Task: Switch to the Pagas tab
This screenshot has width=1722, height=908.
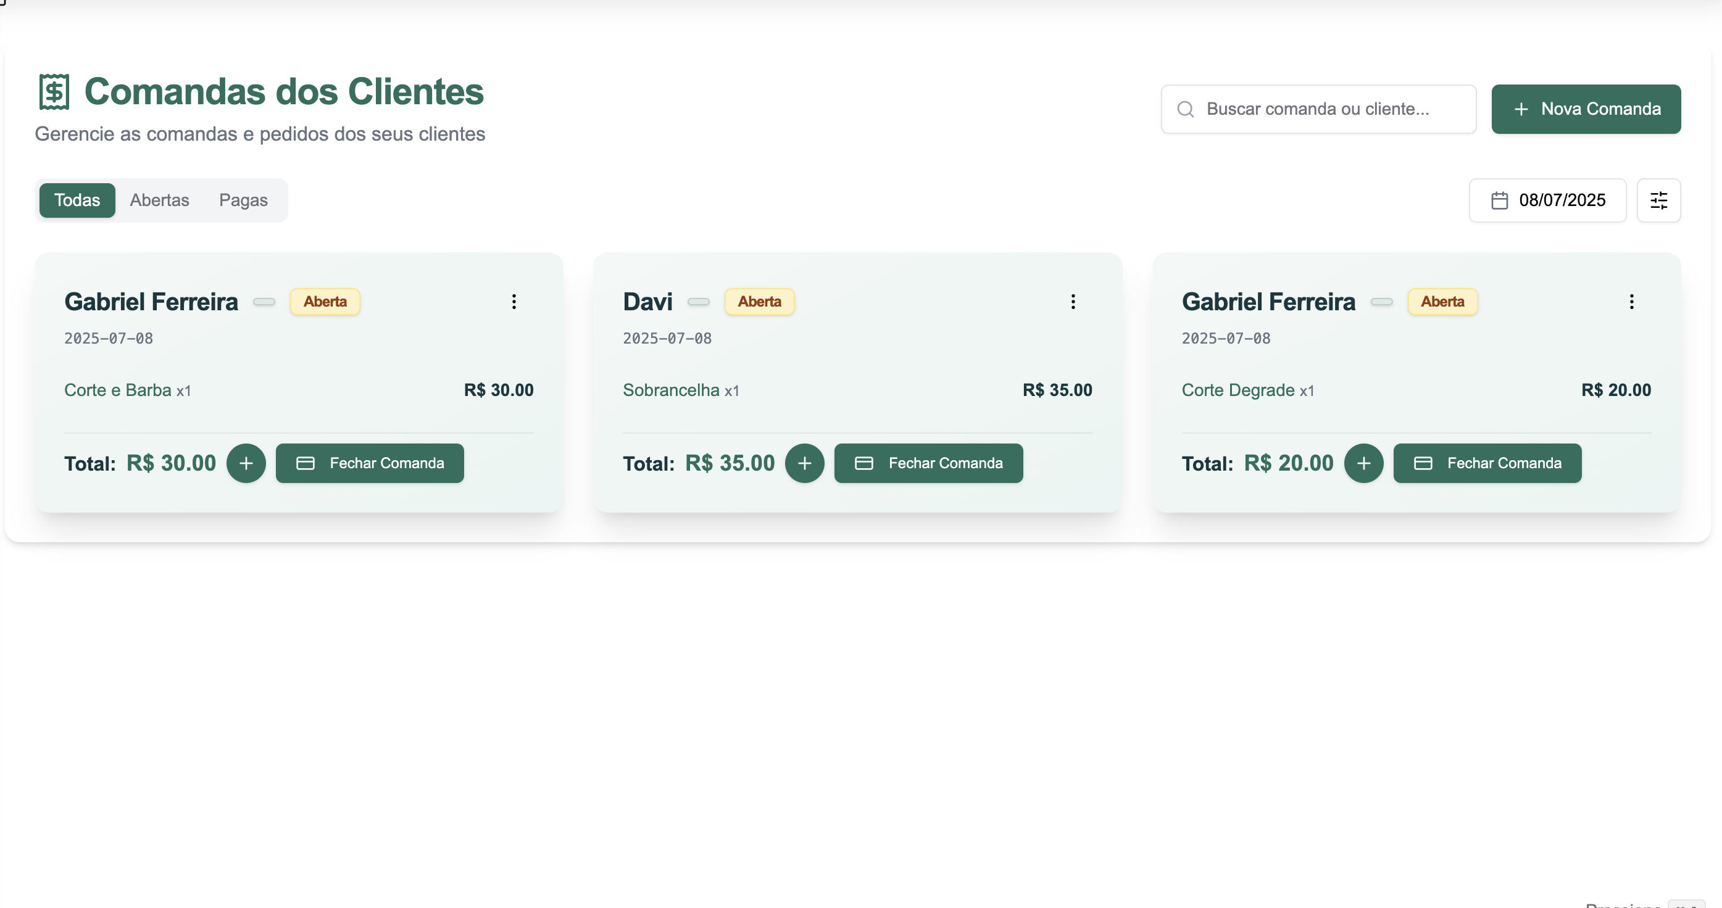Action: [243, 200]
